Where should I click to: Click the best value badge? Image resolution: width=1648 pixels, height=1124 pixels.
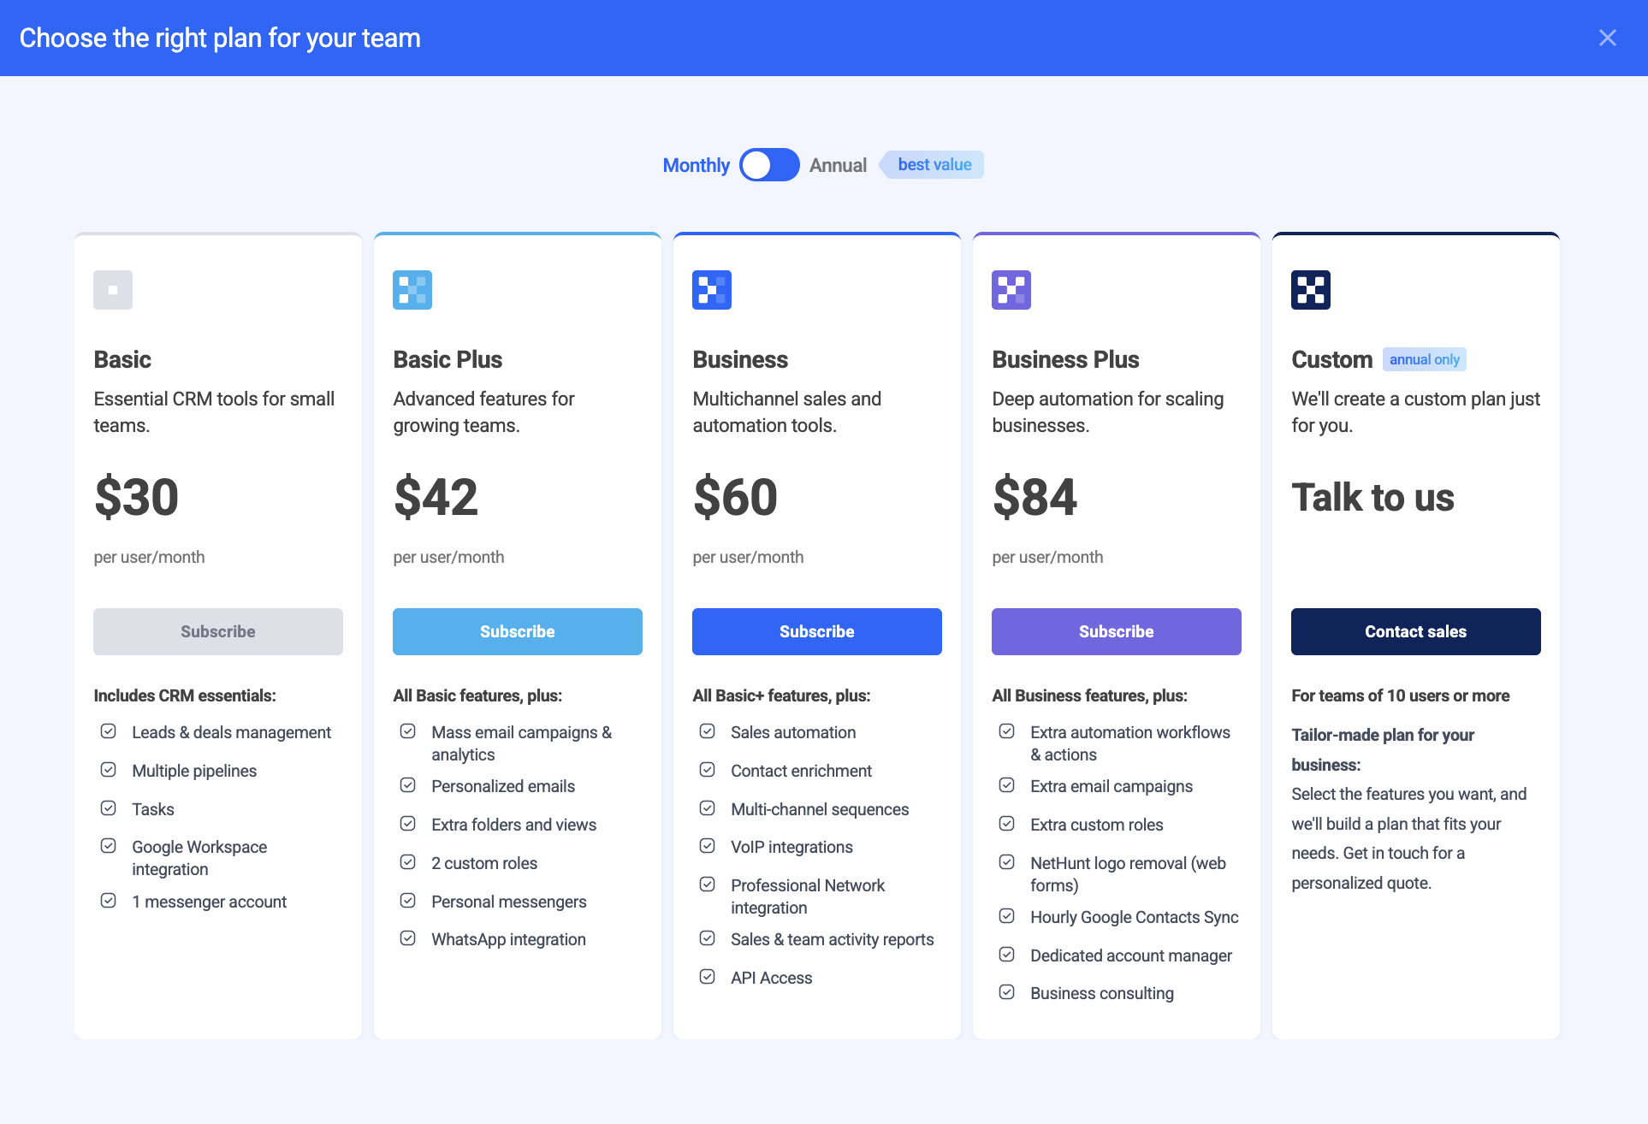932,164
